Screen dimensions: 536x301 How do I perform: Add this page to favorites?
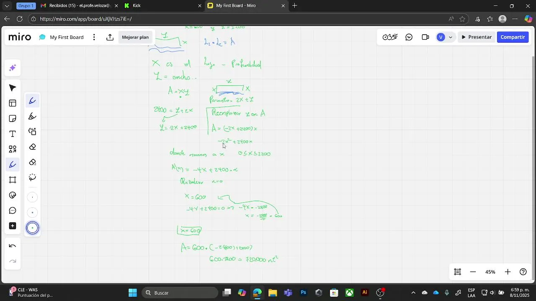462,19
